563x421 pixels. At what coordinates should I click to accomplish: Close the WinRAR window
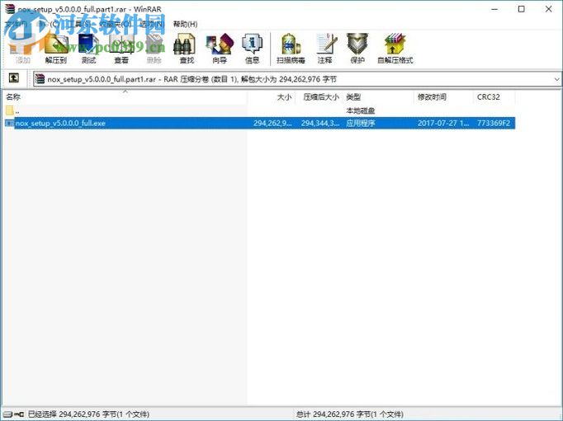(x=548, y=9)
